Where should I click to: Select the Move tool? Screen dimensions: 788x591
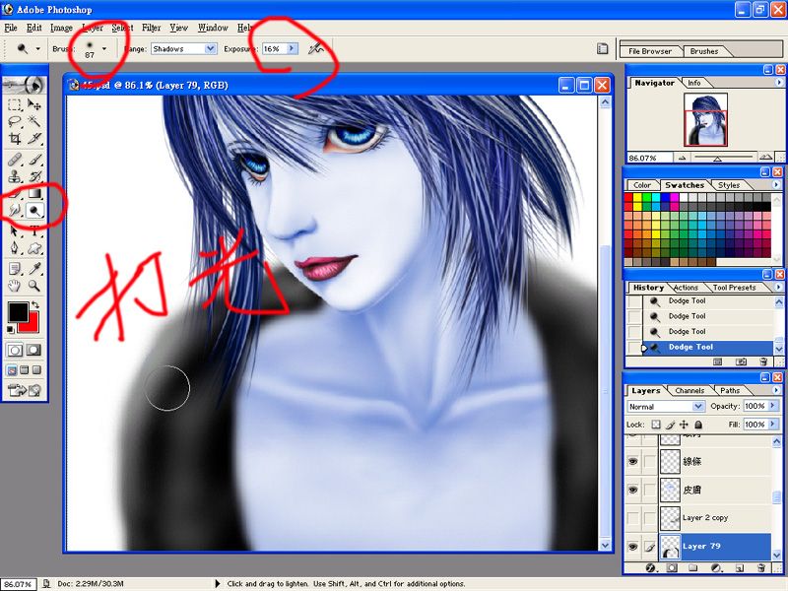pyautogui.click(x=34, y=104)
